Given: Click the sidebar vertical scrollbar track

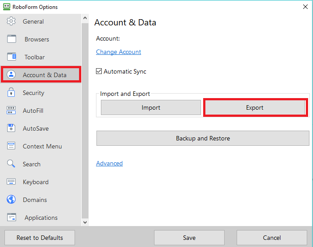Looking at the screenshot, I should tap(85, 120).
